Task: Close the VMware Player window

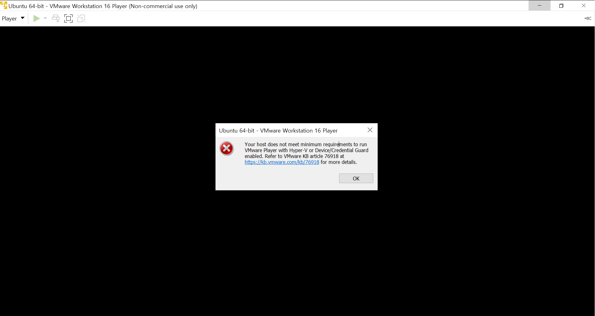Action: pyautogui.click(x=584, y=6)
